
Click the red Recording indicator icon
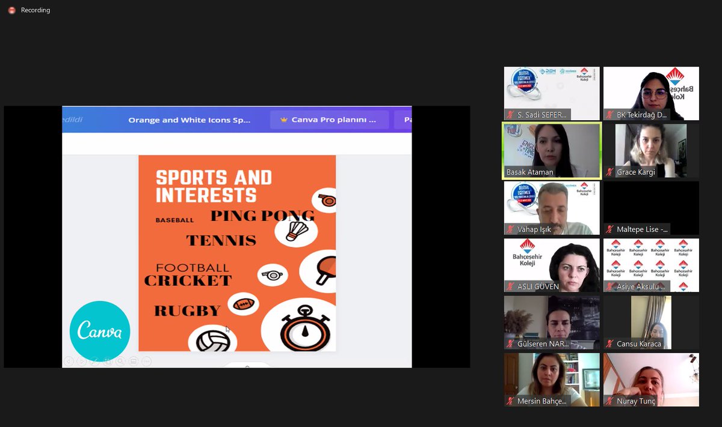[x=11, y=10]
